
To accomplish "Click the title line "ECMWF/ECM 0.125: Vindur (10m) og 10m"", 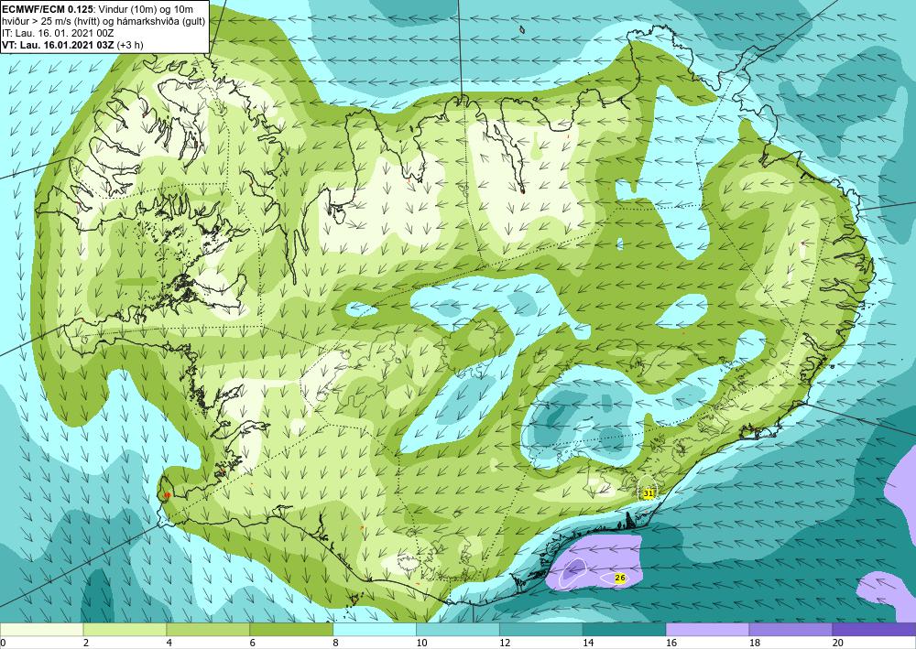I will (98, 7).
